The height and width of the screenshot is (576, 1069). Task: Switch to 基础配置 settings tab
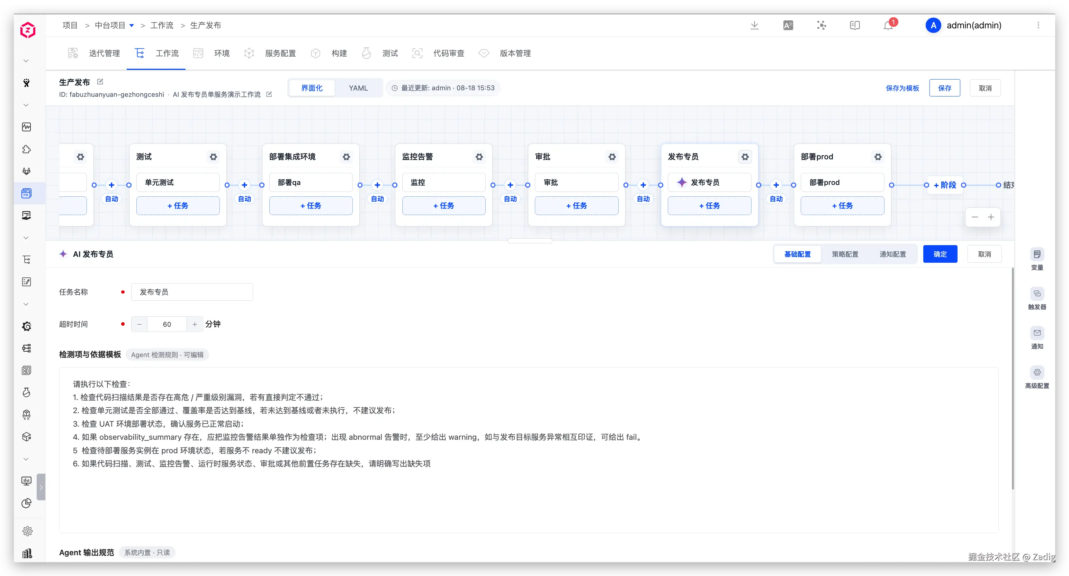click(x=797, y=254)
